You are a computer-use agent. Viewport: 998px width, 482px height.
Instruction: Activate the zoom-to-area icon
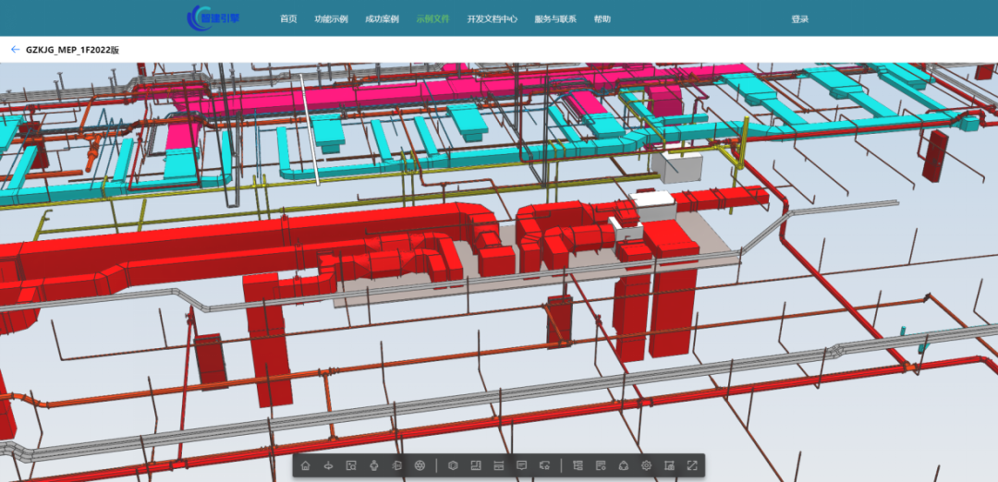[351, 465]
